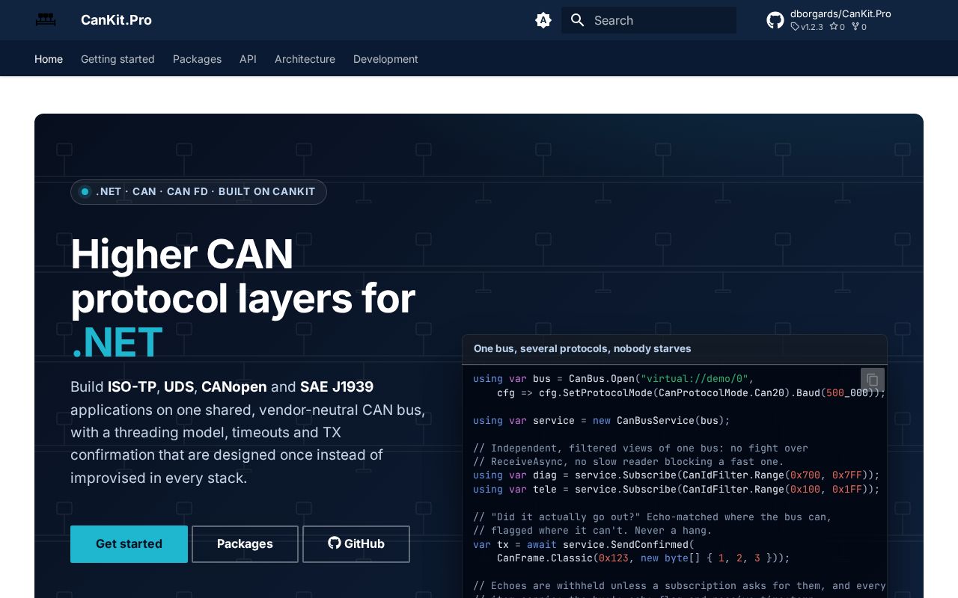This screenshot has height=598, width=958.
Task: Open dborgards/CanKit.Pro repository link
Action: point(840,13)
